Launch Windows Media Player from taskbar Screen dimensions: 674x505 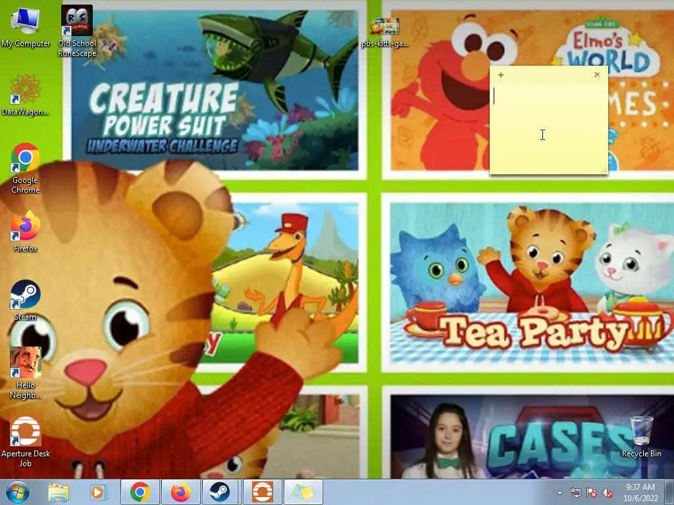[x=97, y=492]
